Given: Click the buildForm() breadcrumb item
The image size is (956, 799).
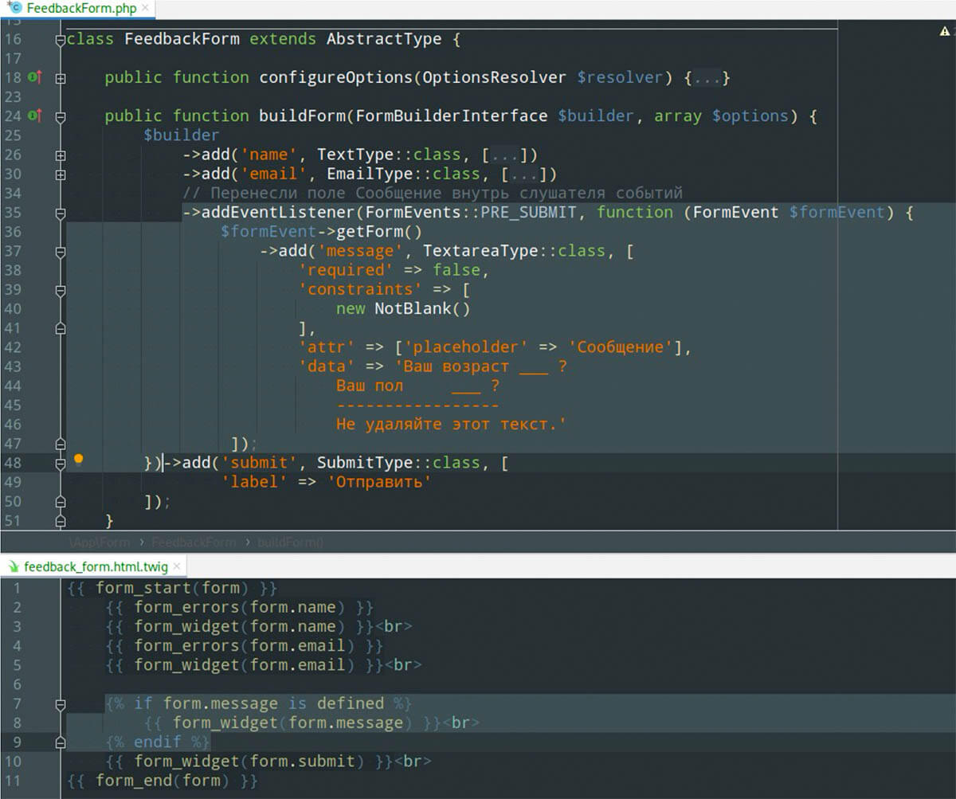Looking at the screenshot, I should (291, 542).
